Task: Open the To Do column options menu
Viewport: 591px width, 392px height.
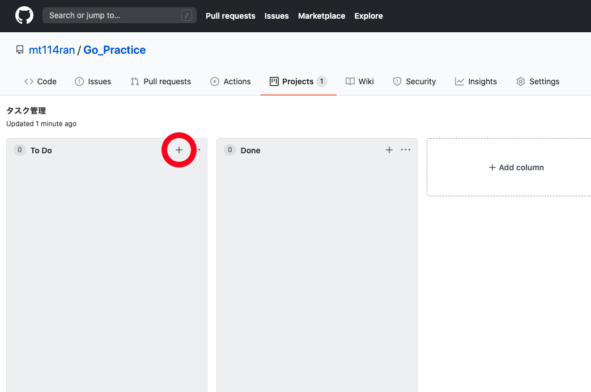Action: 198,150
